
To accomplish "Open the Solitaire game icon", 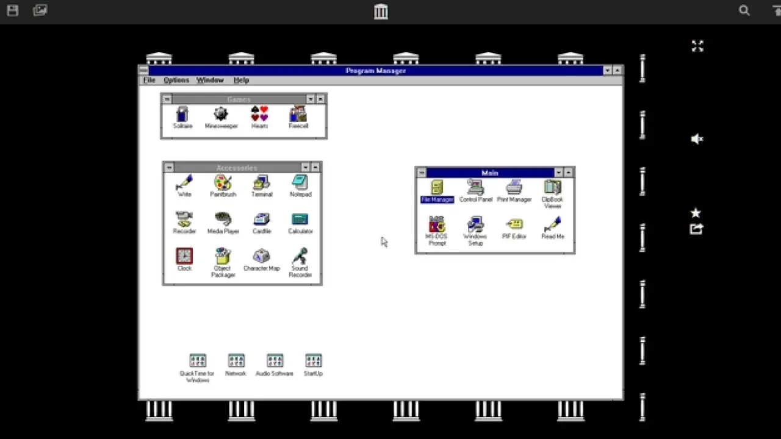I will [182, 115].
